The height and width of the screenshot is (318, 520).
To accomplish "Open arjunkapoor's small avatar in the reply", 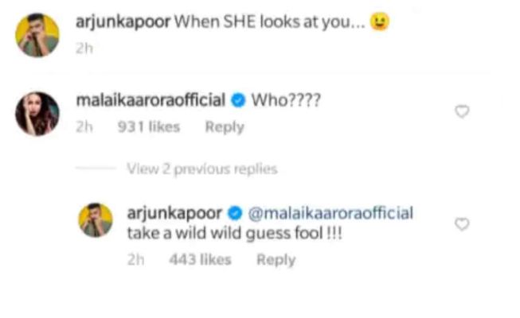I will (x=96, y=220).
